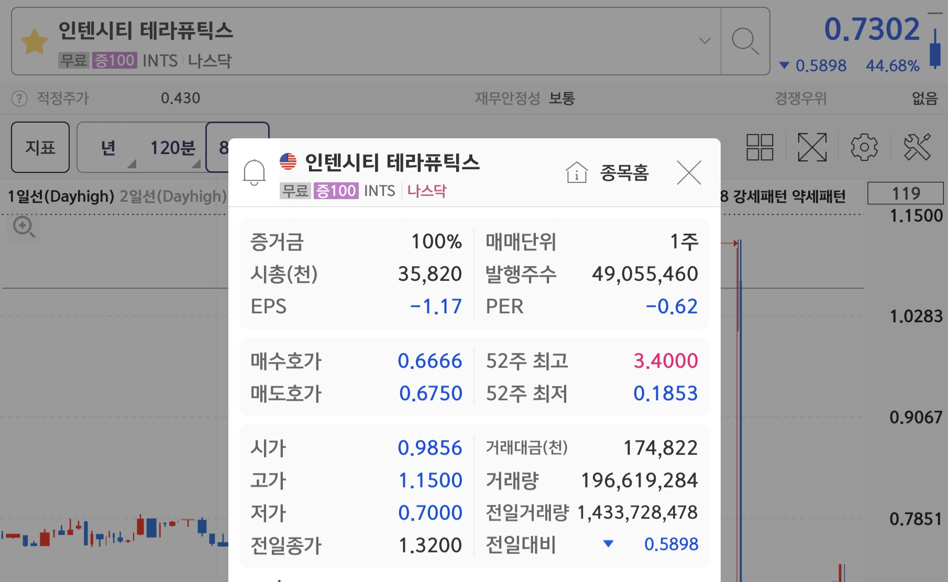Click the 고가 value 1.1500 in popup

coord(431,480)
